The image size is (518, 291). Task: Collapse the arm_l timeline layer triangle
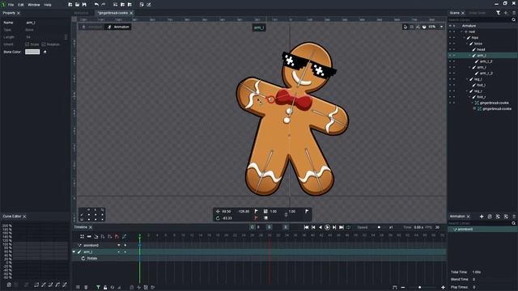coord(74,251)
